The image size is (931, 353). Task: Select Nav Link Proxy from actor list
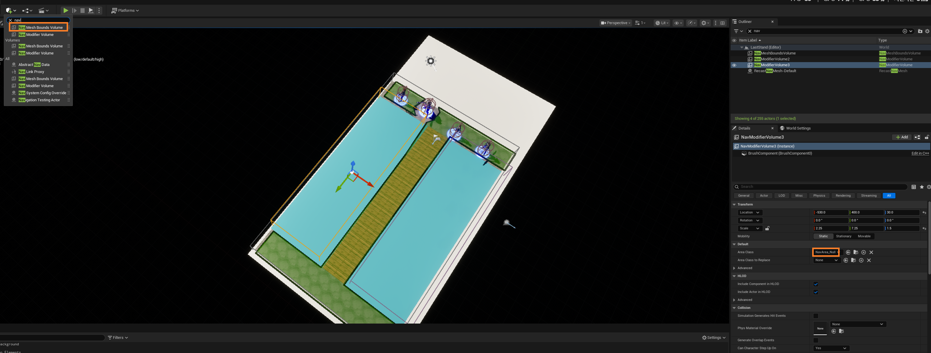[32, 72]
